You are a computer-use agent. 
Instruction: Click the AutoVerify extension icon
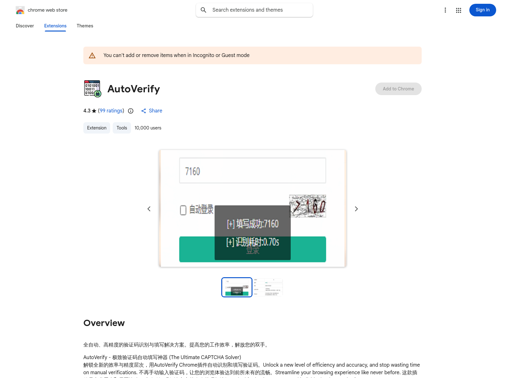click(x=92, y=89)
